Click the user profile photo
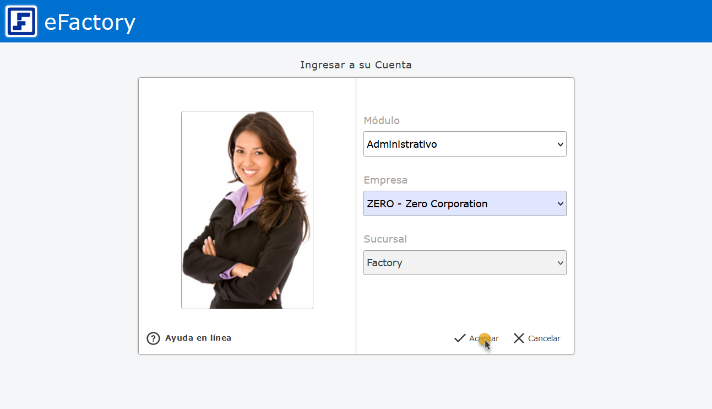 pos(247,210)
